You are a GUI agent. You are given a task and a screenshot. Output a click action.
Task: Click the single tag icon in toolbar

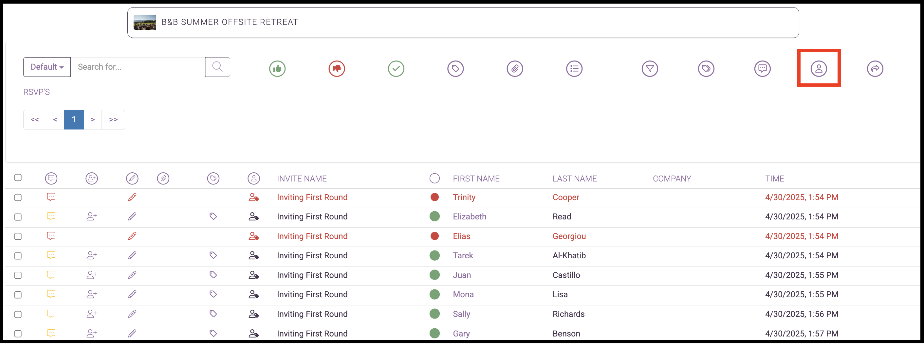coord(455,68)
